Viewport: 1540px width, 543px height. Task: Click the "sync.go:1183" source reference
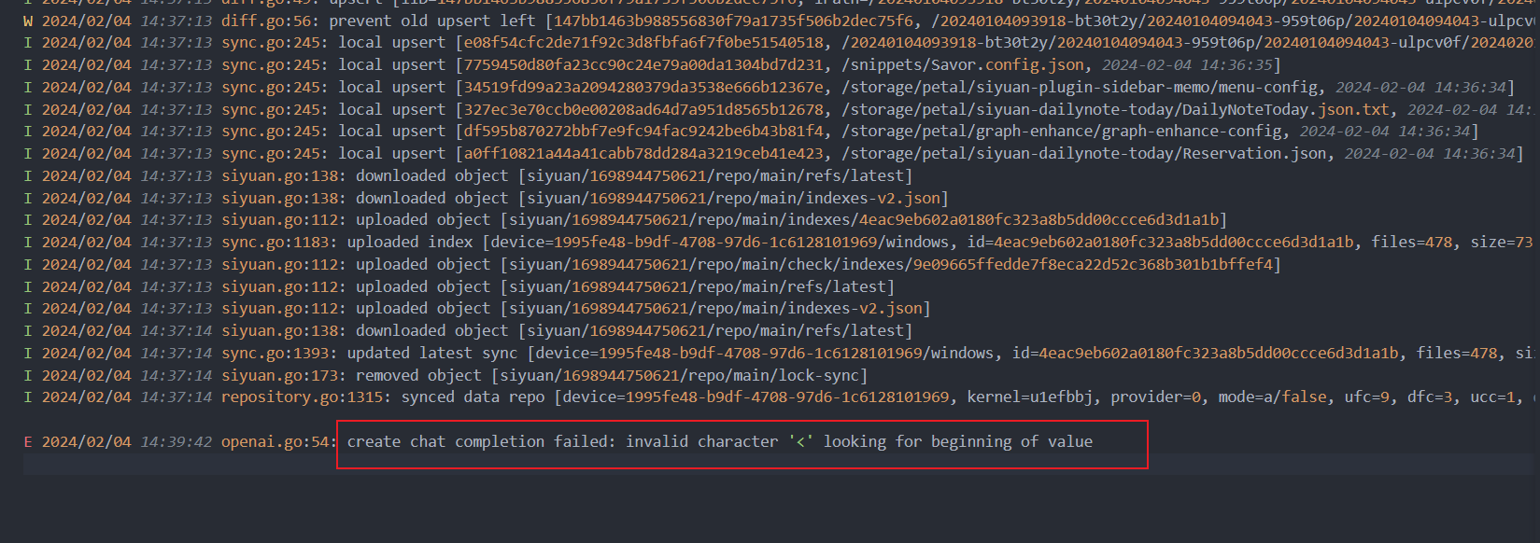(279, 242)
